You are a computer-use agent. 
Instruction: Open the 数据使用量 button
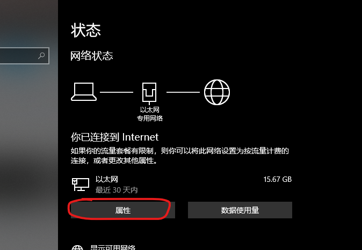pyautogui.click(x=240, y=210)
